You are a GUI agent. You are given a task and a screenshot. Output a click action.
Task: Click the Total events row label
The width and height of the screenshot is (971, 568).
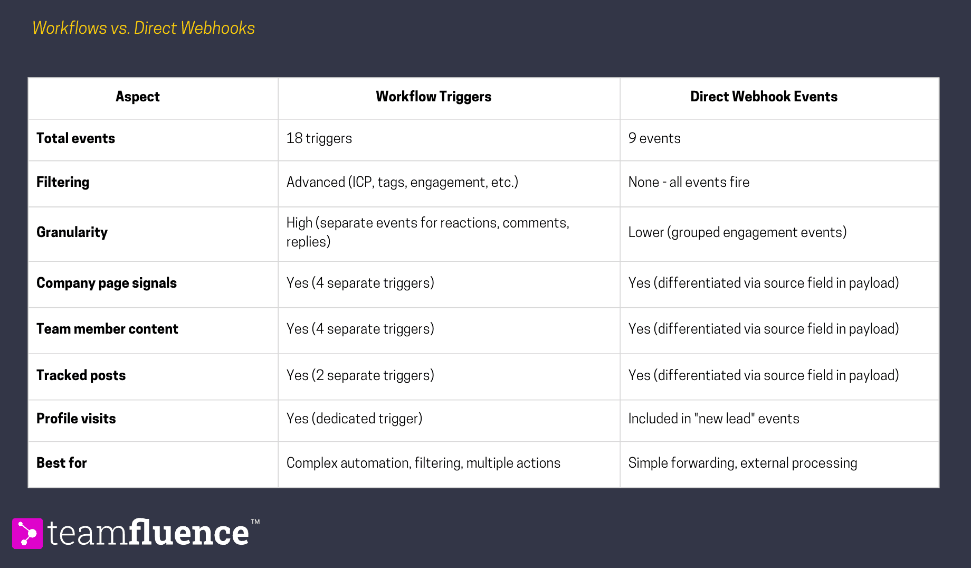point(75,138)
